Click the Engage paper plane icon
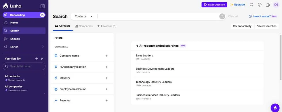 [6, 39]
